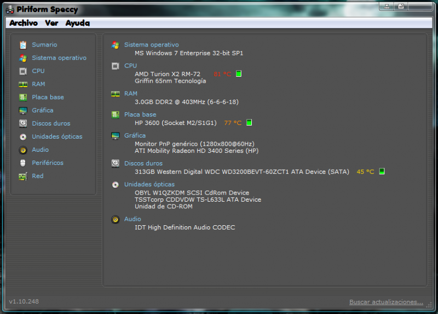Viewport: 438px width, 314px height.
Task: Click the Griffin 65nm Tecnología text
Action: pos(170,81)
